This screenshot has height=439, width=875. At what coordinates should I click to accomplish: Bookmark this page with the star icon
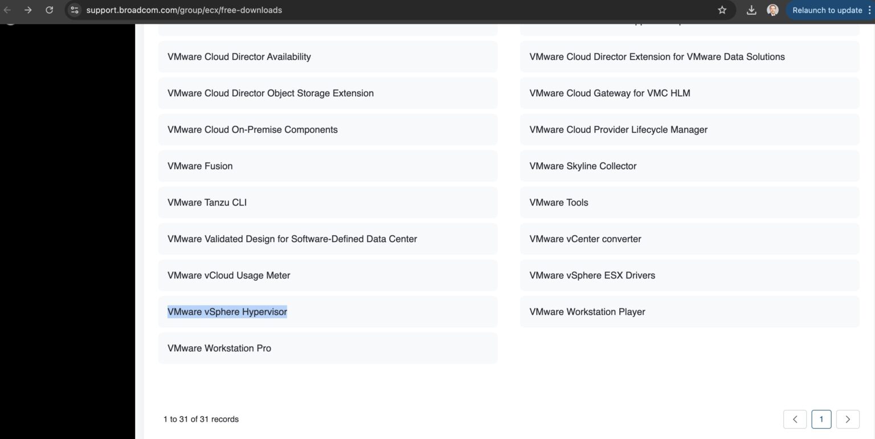coord(722,10)
